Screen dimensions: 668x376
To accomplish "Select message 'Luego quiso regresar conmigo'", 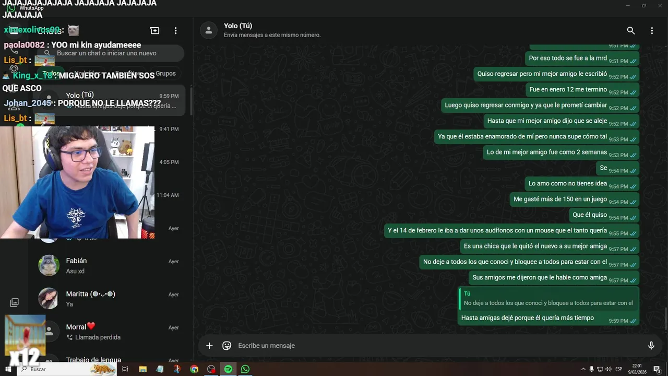I will click(540, 105).
